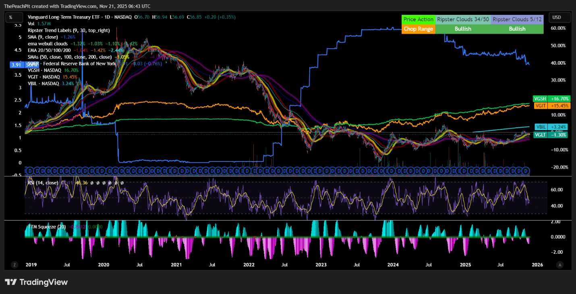Viewport: 576px width, 294px height.
Task: Click the last D dividend marker on the right
Action: tap(525, 171)
